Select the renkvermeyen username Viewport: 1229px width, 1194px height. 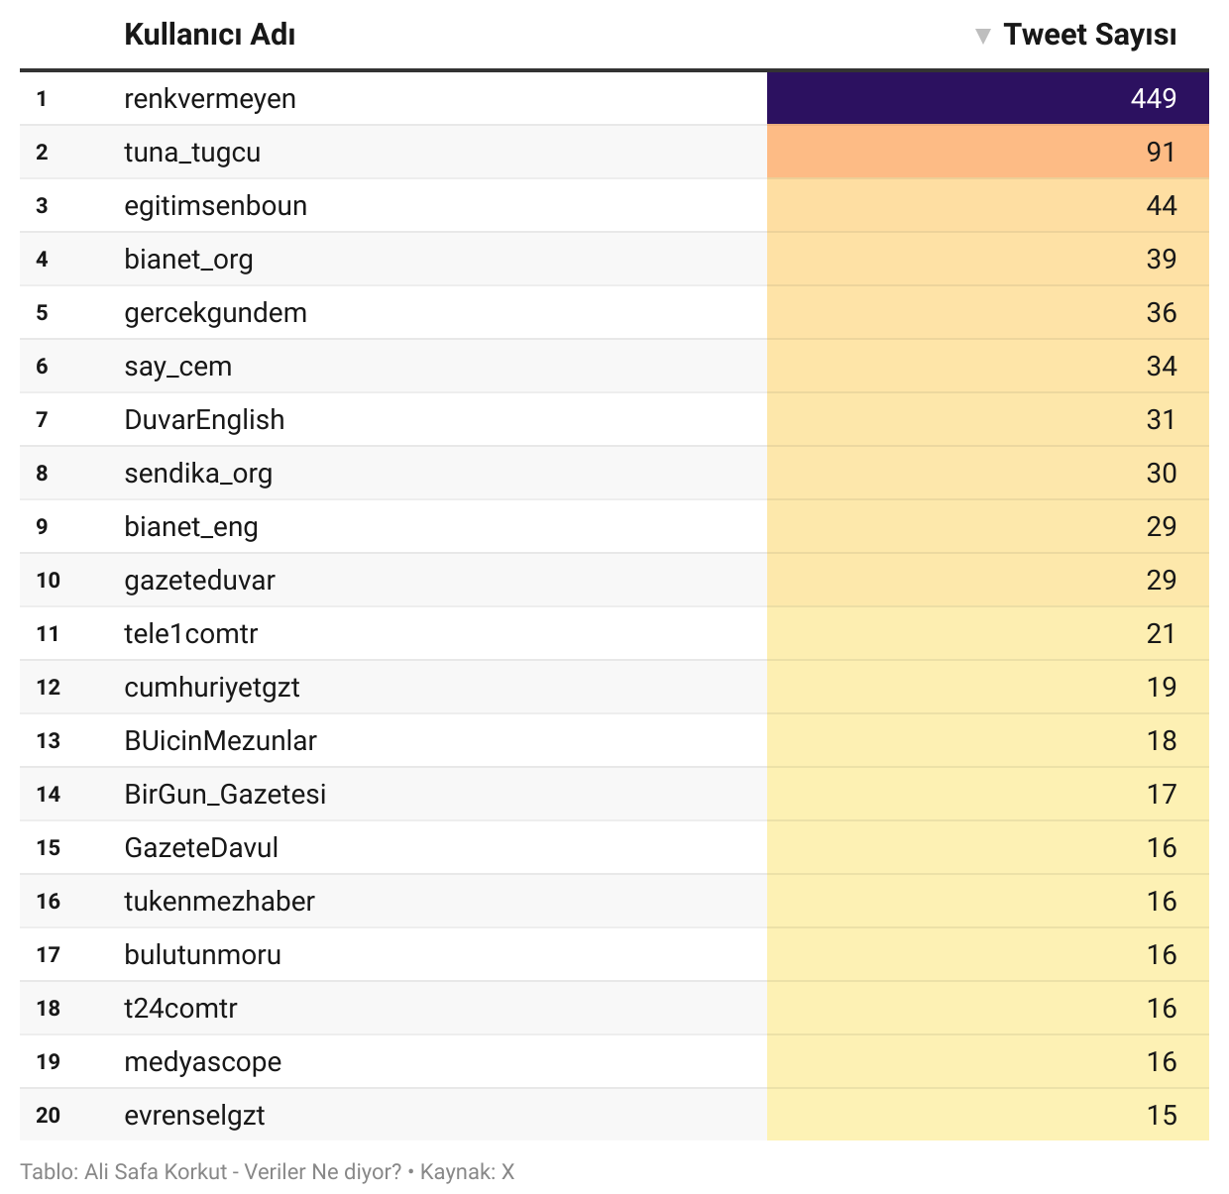pos(210,99)
